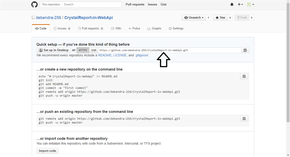Click the git commit -m "first commit" line
The width and height of the screenshot is (290, 157).
tap(63, 88)
